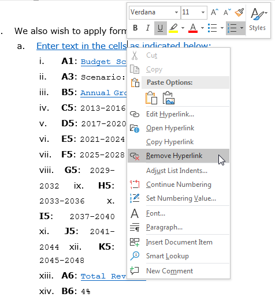Open the Budget Sc hyperlink text
Viewport: 275px width, 301px height.
pyautogui.click(x=103, y=62)
